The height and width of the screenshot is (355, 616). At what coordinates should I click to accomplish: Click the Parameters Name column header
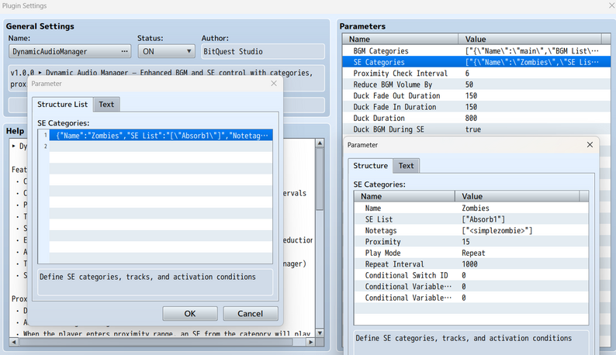point(400,40)
